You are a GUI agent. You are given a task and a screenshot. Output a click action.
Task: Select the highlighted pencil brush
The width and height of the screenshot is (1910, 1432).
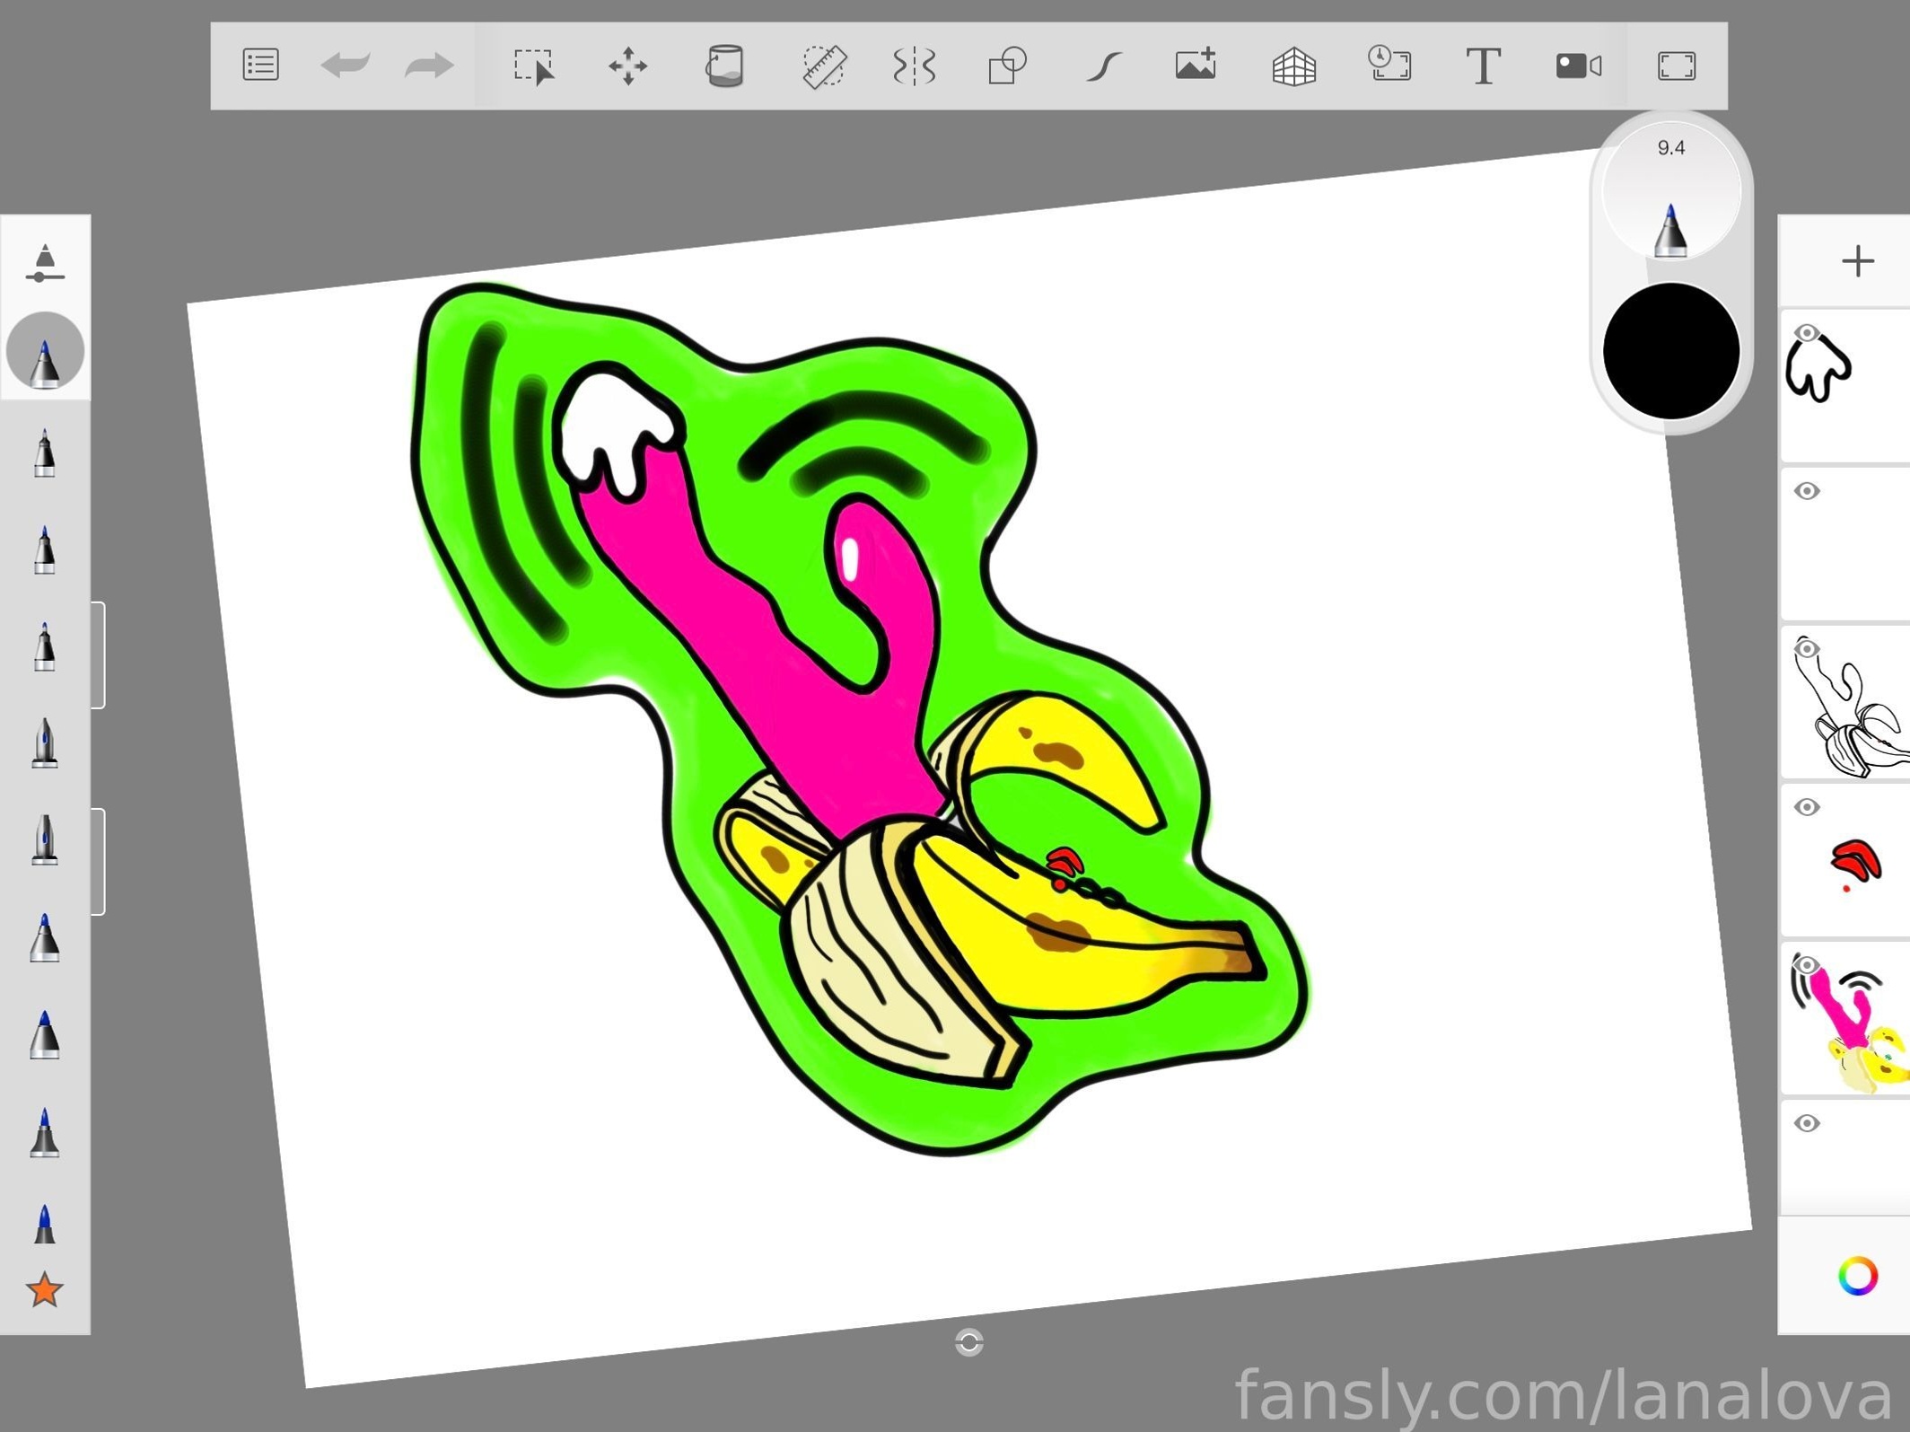pos(45,352)
